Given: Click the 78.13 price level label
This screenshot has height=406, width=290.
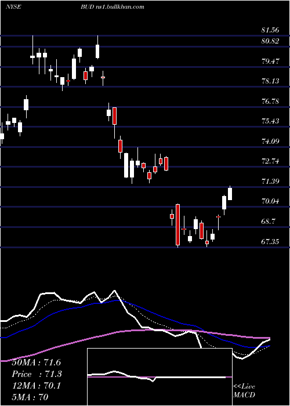Looking at the screenshot, I should pyautogui.click(x=270, y=81).
